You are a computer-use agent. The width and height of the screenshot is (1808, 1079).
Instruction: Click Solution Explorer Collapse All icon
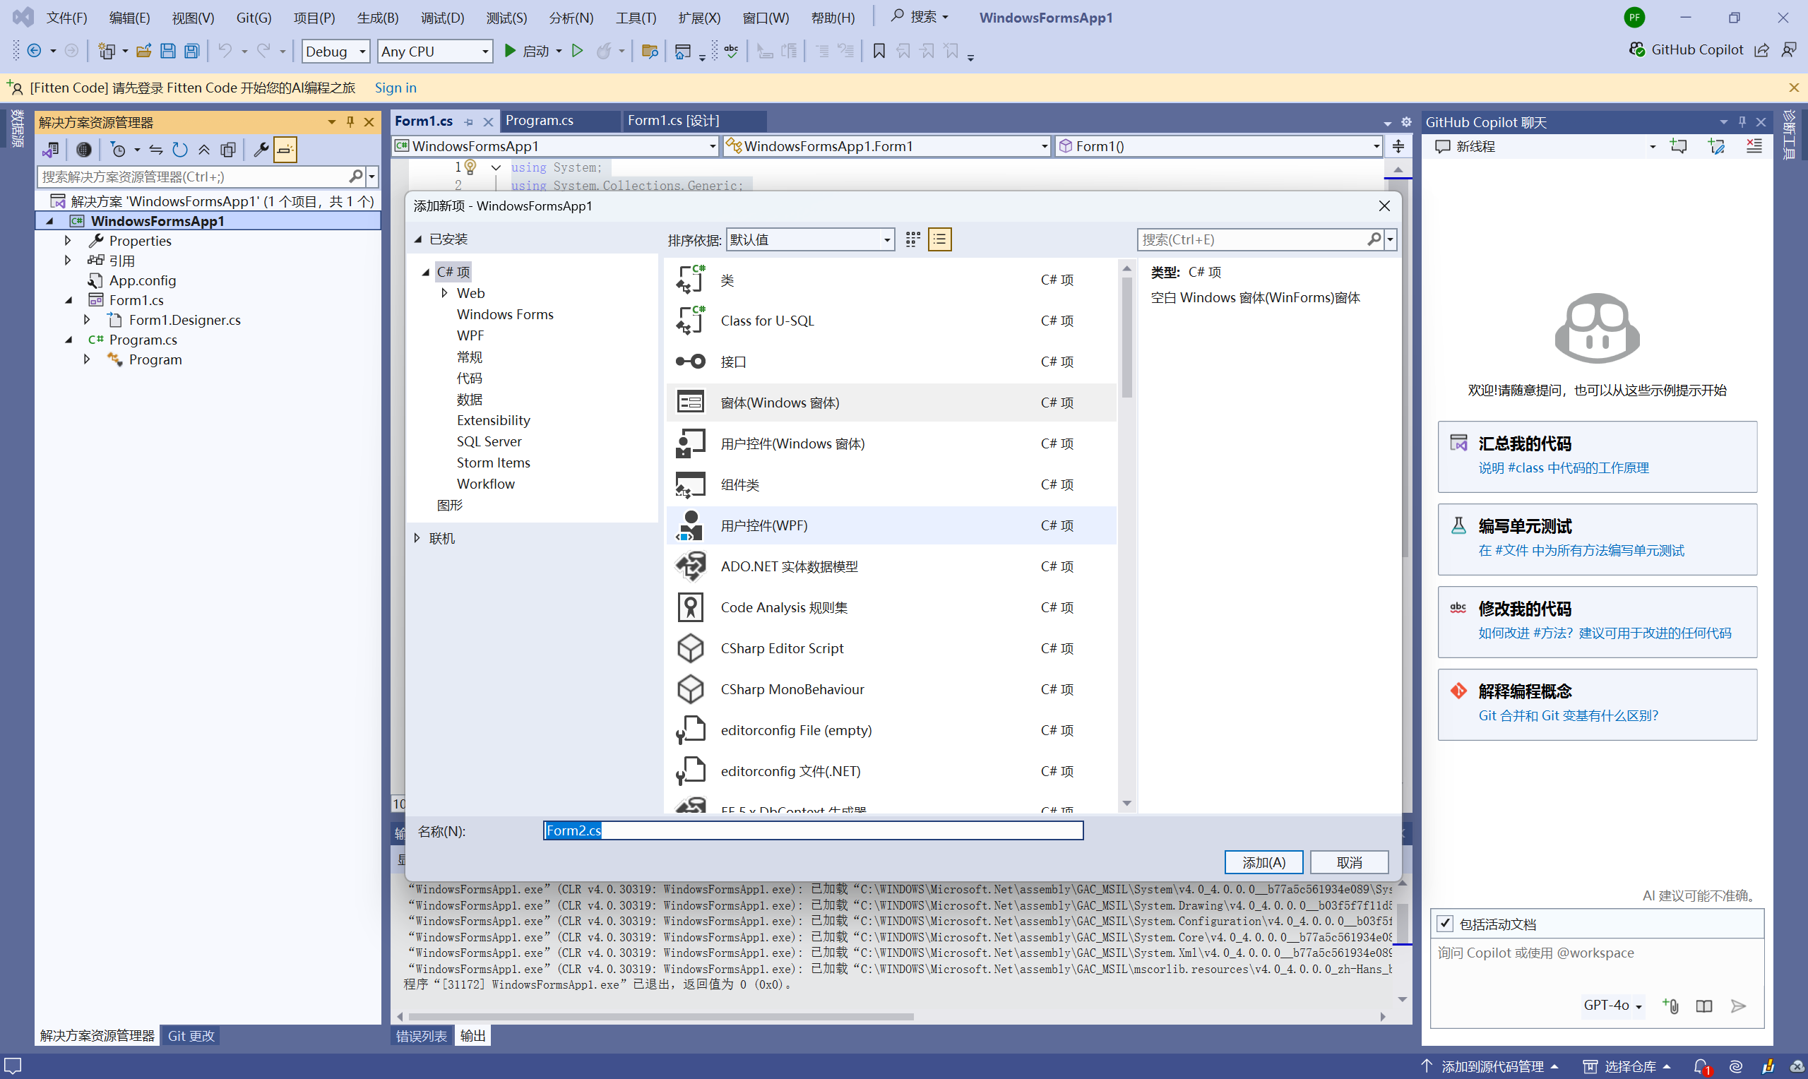(x=204, y=150)
